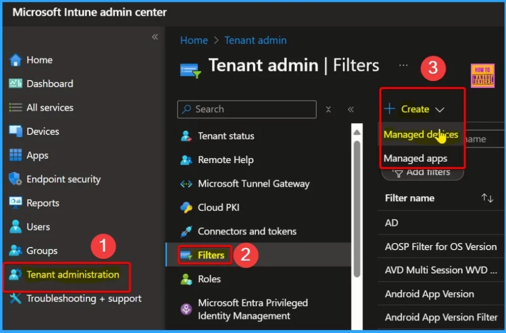Click the funnel icon on Add filters
The image size is (506, 333).
click(399, 173)
